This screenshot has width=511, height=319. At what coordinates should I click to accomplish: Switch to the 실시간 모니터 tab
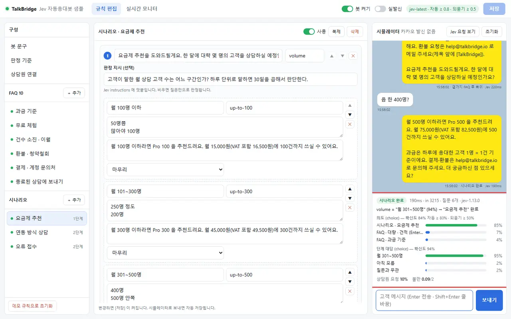tap(142, 9)
